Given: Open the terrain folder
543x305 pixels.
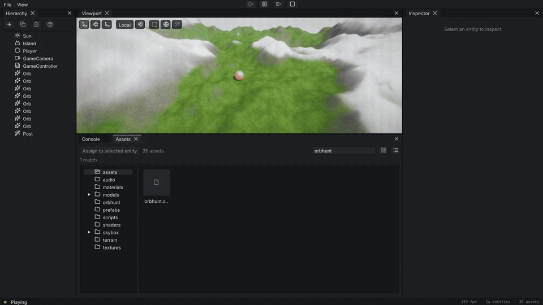Looking at the screenshot, I should (x=110, y=240).
